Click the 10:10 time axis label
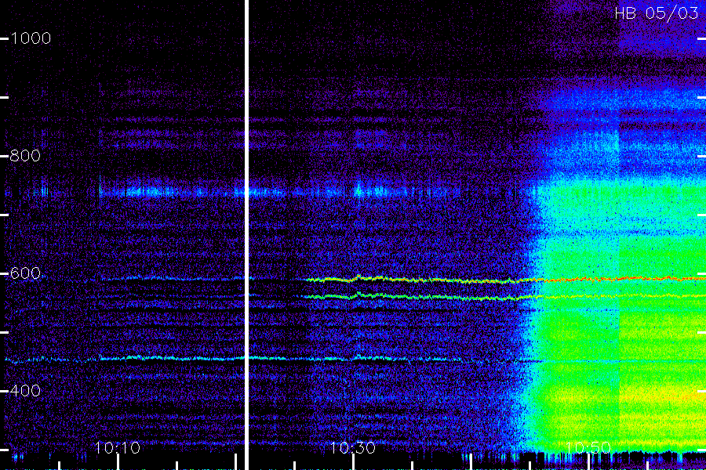 pyautogui.click(x=118, y=447)
